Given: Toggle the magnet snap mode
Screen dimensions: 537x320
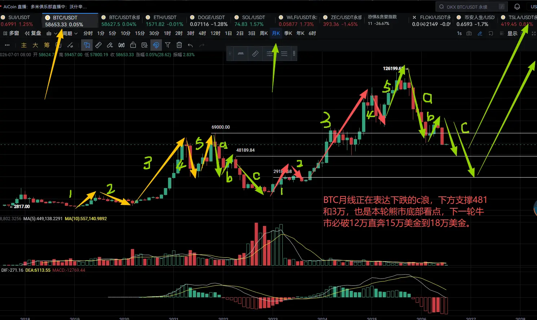Looking at the screenshot, I should [156, 45].
